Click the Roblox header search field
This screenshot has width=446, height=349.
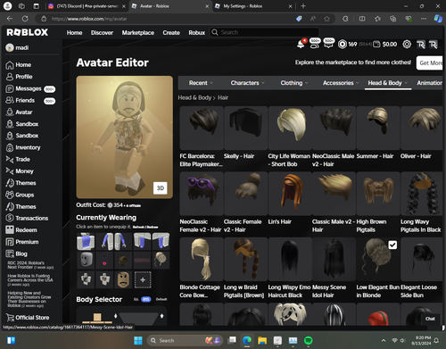(x=265, y=32)
